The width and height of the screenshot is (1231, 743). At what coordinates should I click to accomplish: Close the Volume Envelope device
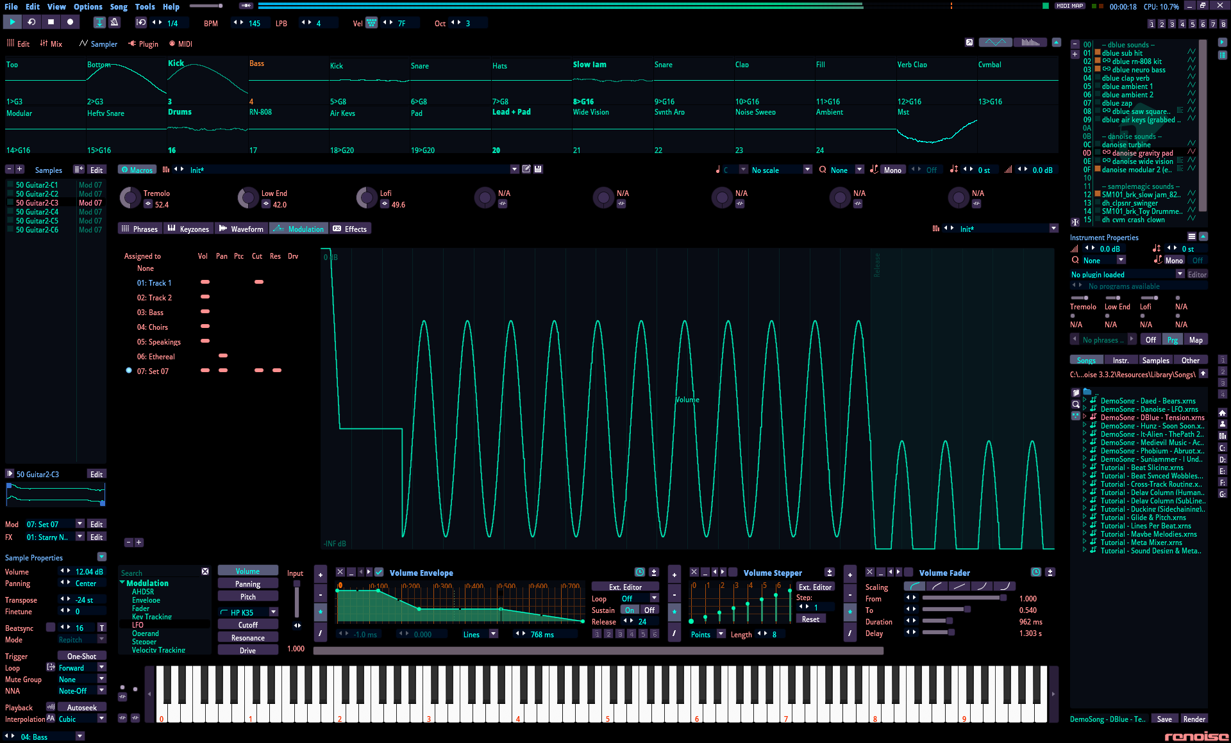point(340,572)
